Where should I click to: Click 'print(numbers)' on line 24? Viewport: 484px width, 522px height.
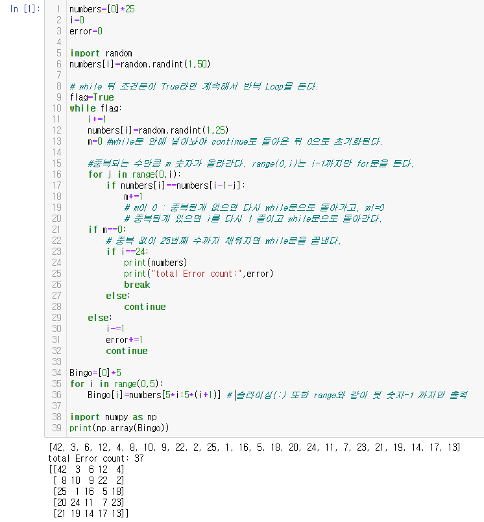pos(155,263)
